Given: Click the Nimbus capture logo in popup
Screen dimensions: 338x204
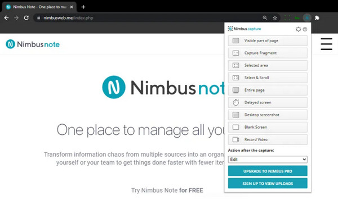Looking at the screenshot, I should [244, 29].
